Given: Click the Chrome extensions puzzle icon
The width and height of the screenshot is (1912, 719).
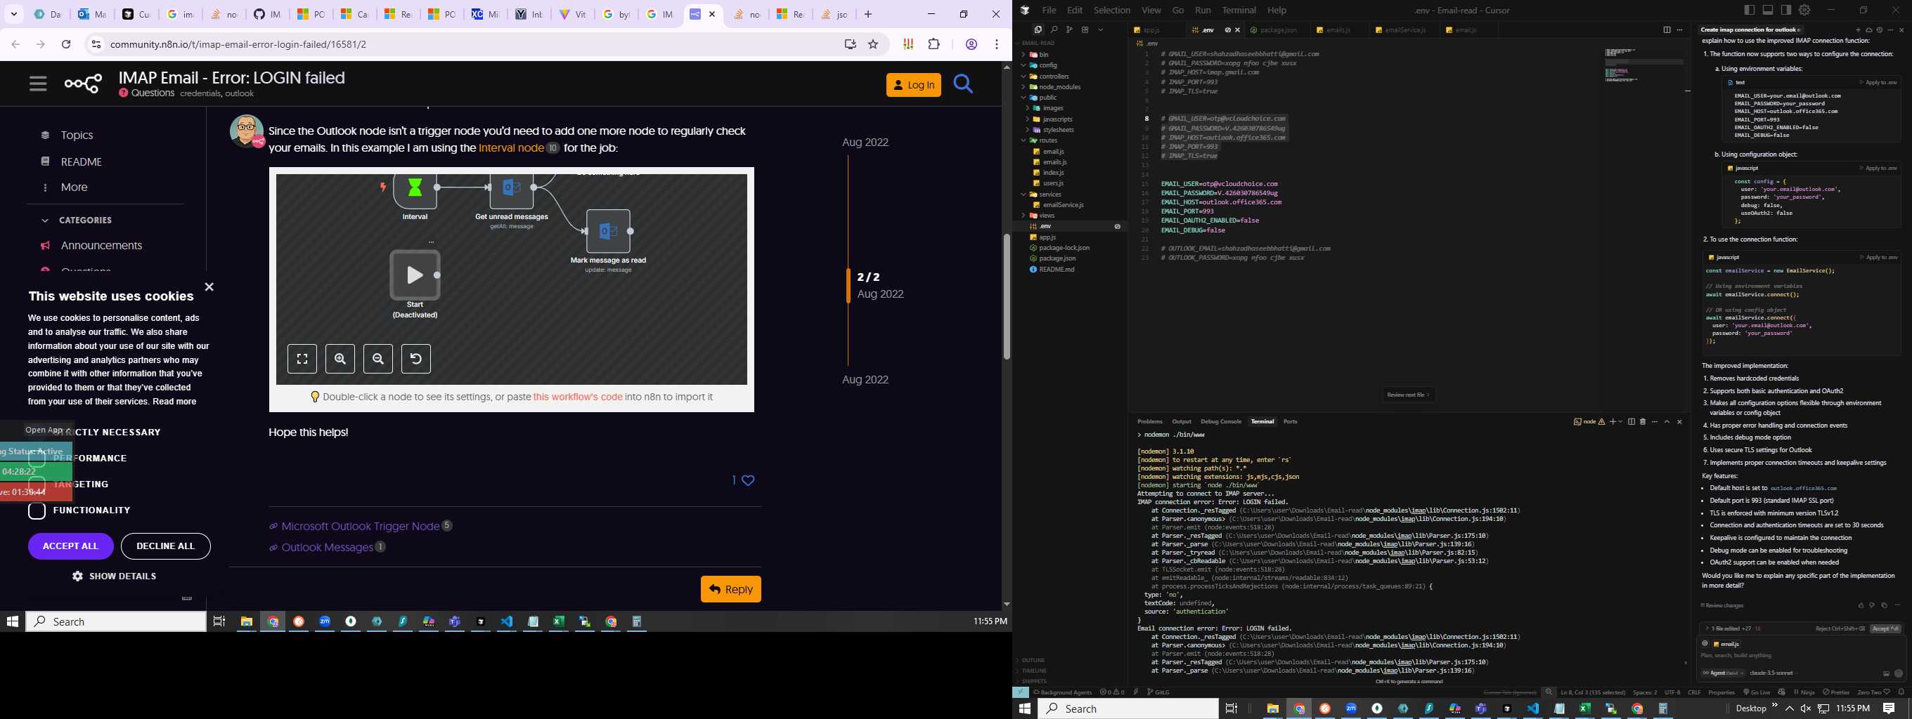Looking at the screenshot, I should point(934,44).
